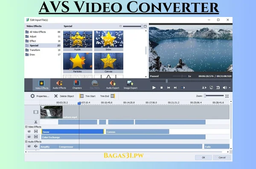
Task: Select the Adjust effects folder
Action: coord(43,37)
